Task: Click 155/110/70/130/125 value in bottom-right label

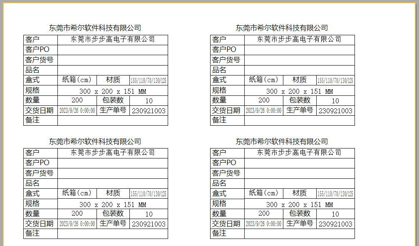Action: 335,194
